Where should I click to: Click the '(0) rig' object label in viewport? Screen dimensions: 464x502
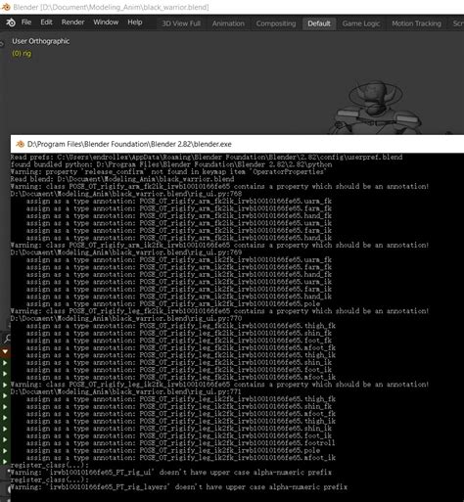tap(22, 53)
